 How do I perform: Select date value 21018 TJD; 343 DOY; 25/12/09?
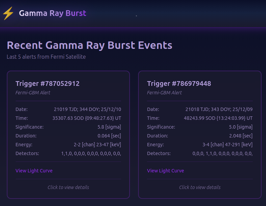tap(219, 109)
